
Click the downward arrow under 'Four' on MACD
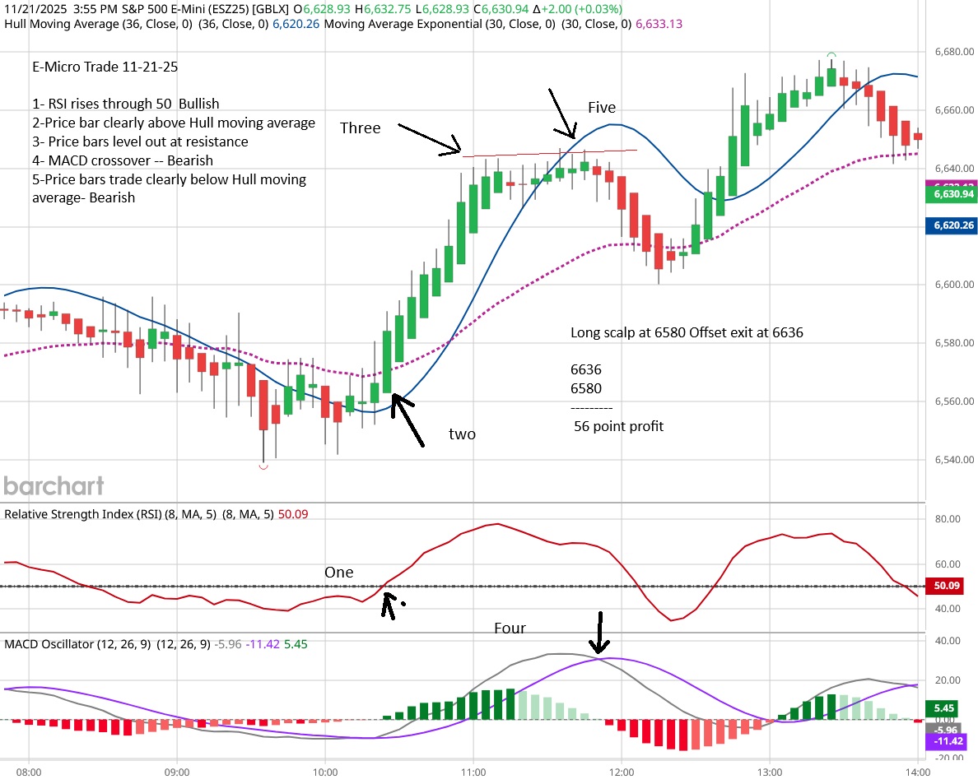[601, 633]
